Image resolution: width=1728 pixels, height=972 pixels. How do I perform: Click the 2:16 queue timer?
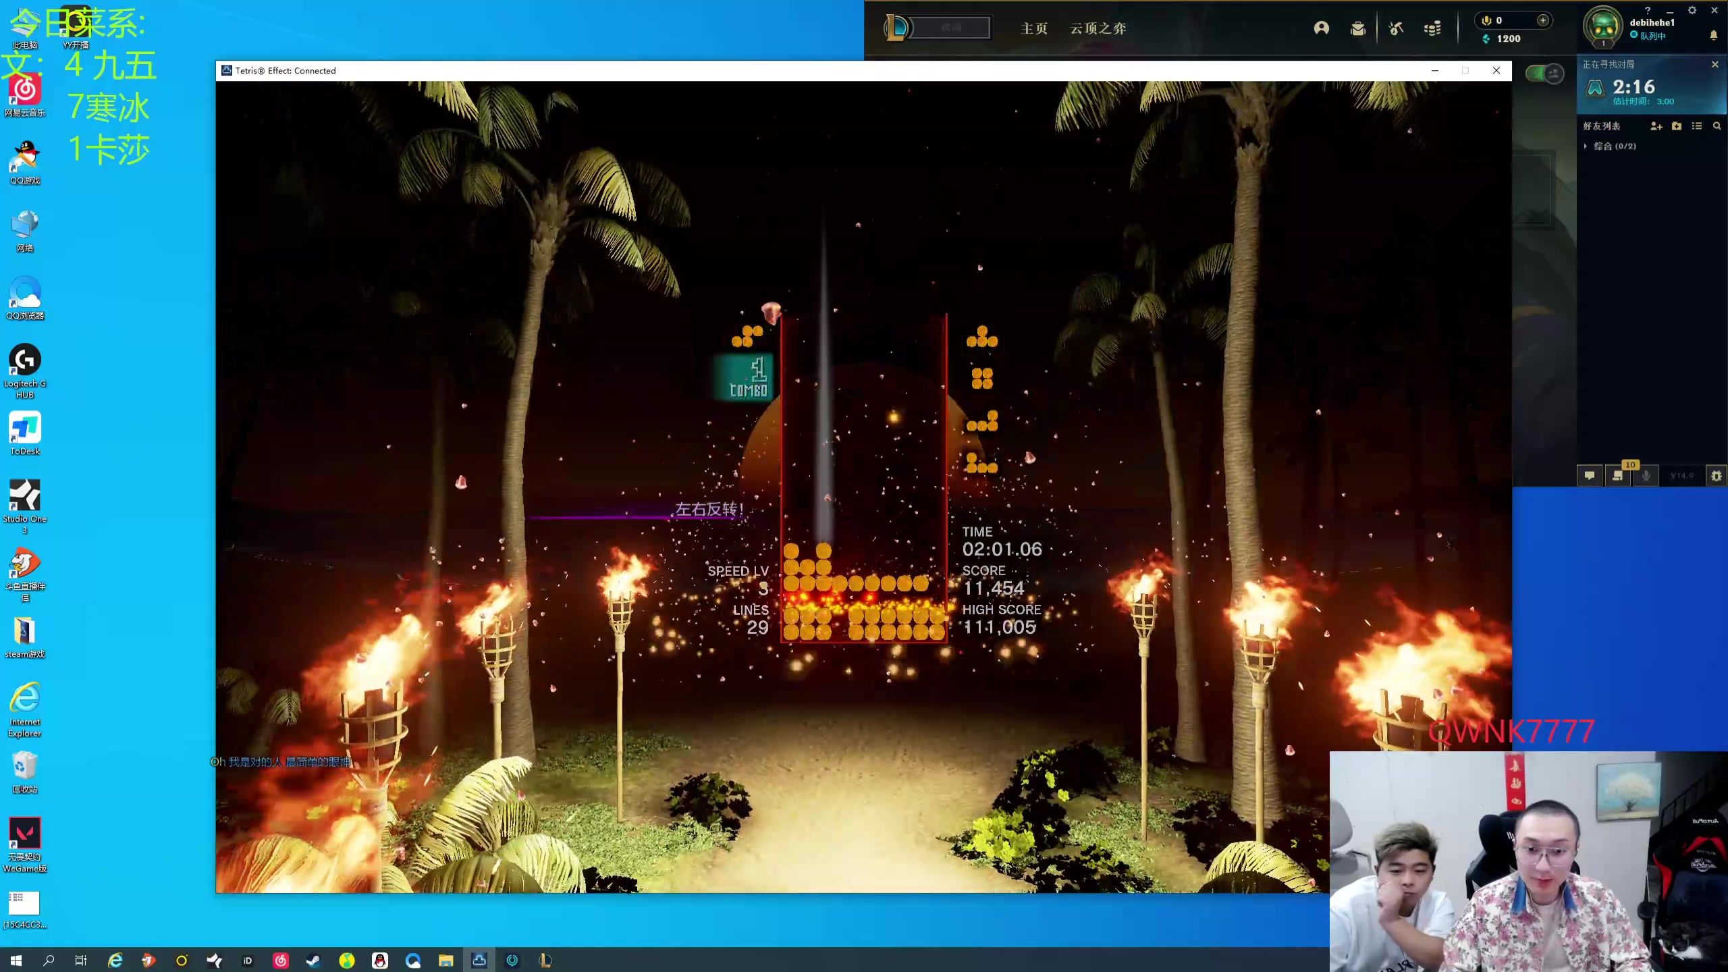pos(1634,86)
